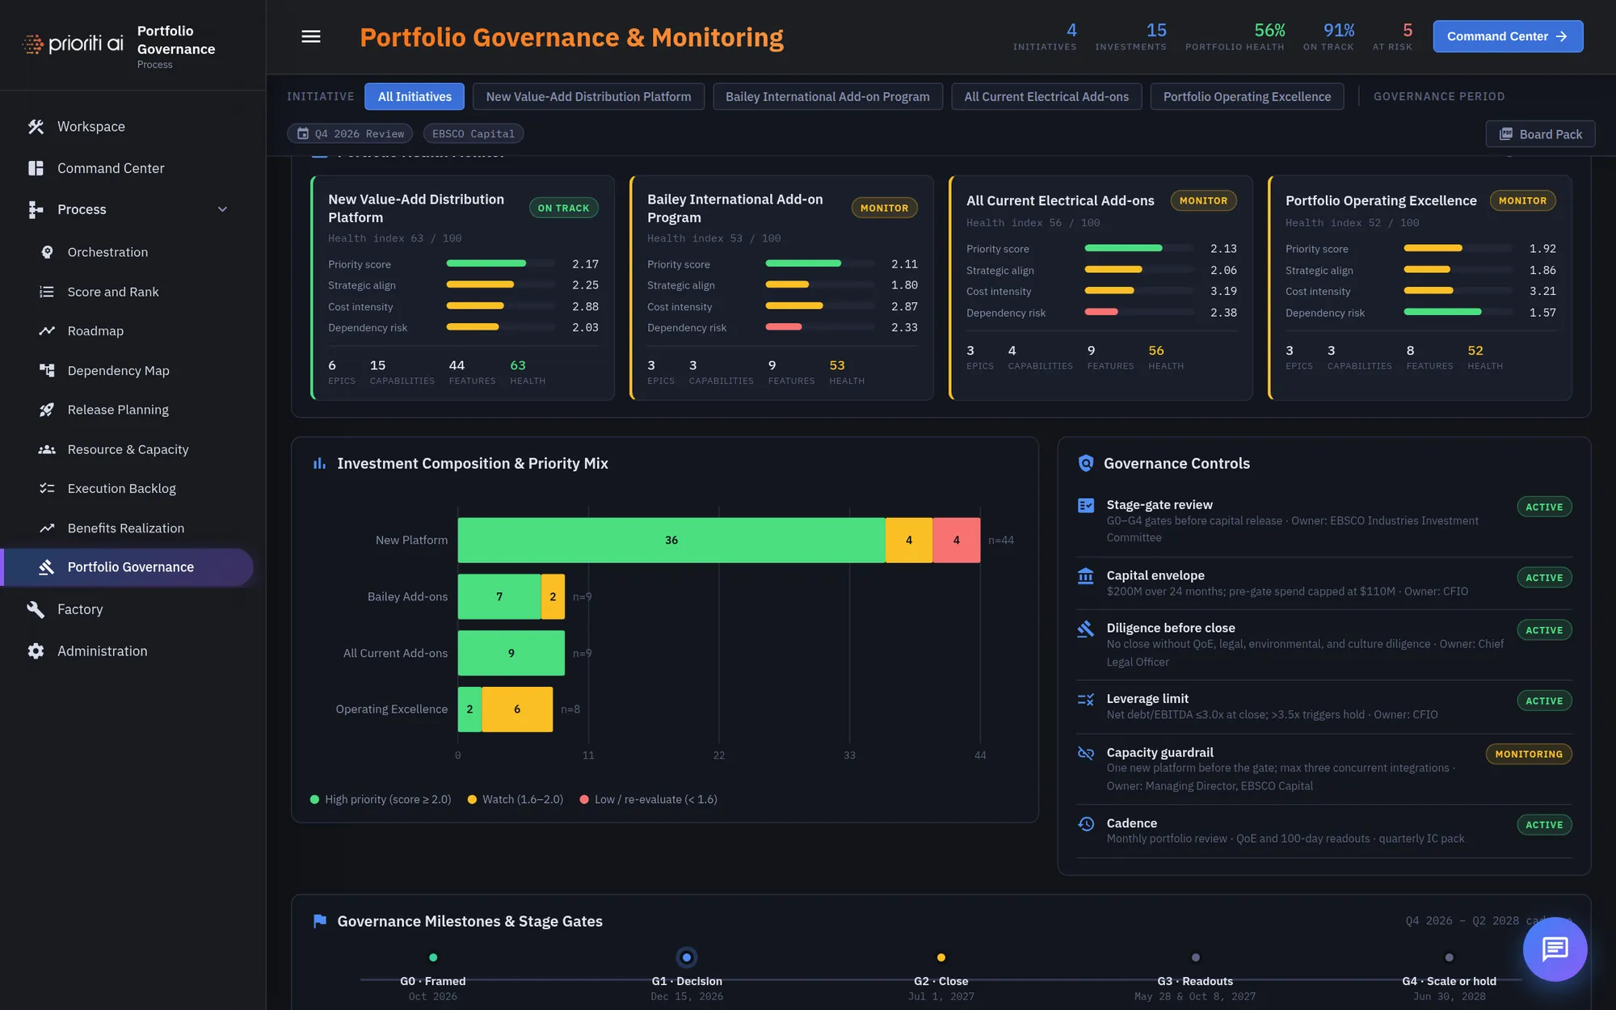Click the Diligence before close gavel icon
1616x1010 pixels.
pos(1086,629)
